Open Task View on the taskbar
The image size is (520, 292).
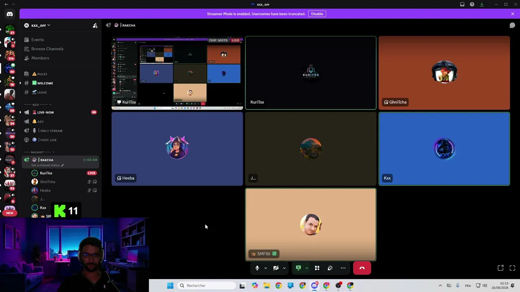point(243,286)
